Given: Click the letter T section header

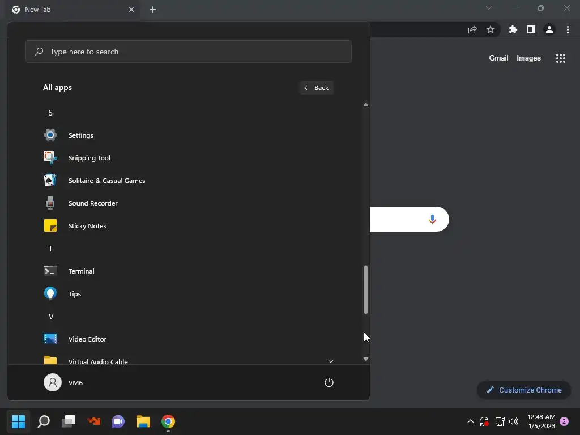Looking at the screenshot, I should pos(50,249).
